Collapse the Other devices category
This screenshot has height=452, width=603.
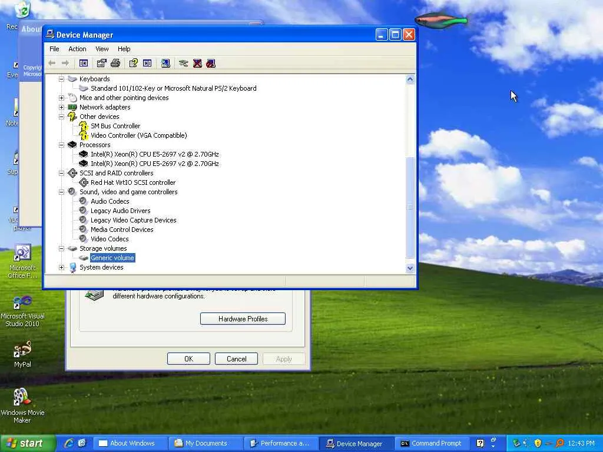point(61,117)
